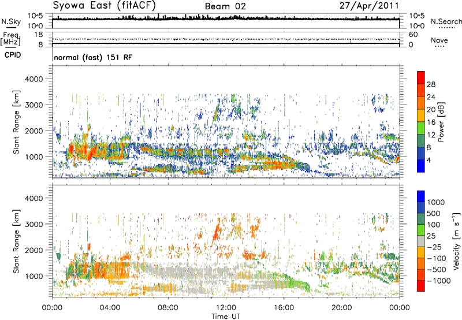
Task: Pick the gray segment of Velocity colorbar
Action: point(421,241)
